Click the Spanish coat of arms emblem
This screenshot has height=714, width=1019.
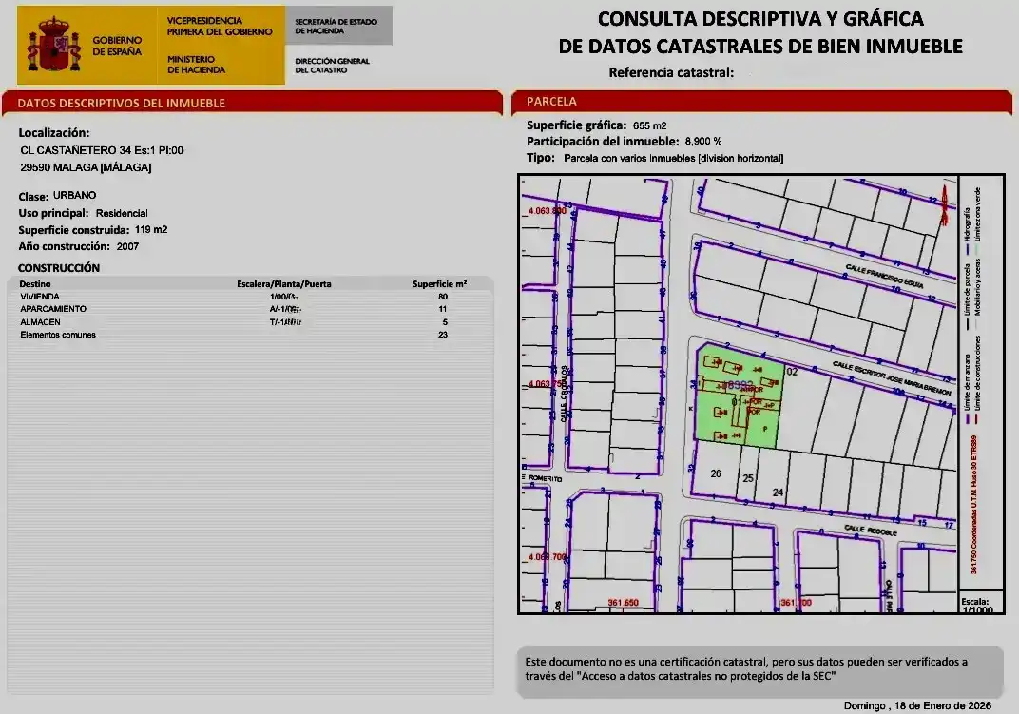[53, 45]
